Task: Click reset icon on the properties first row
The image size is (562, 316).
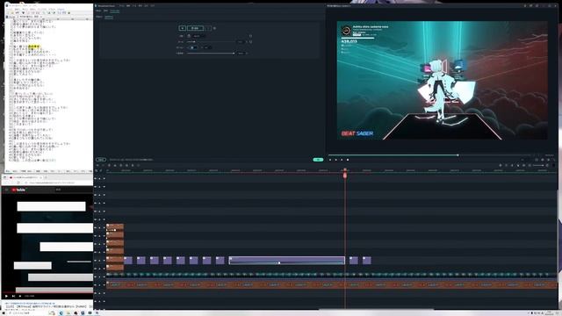Action: coord(250,36)
